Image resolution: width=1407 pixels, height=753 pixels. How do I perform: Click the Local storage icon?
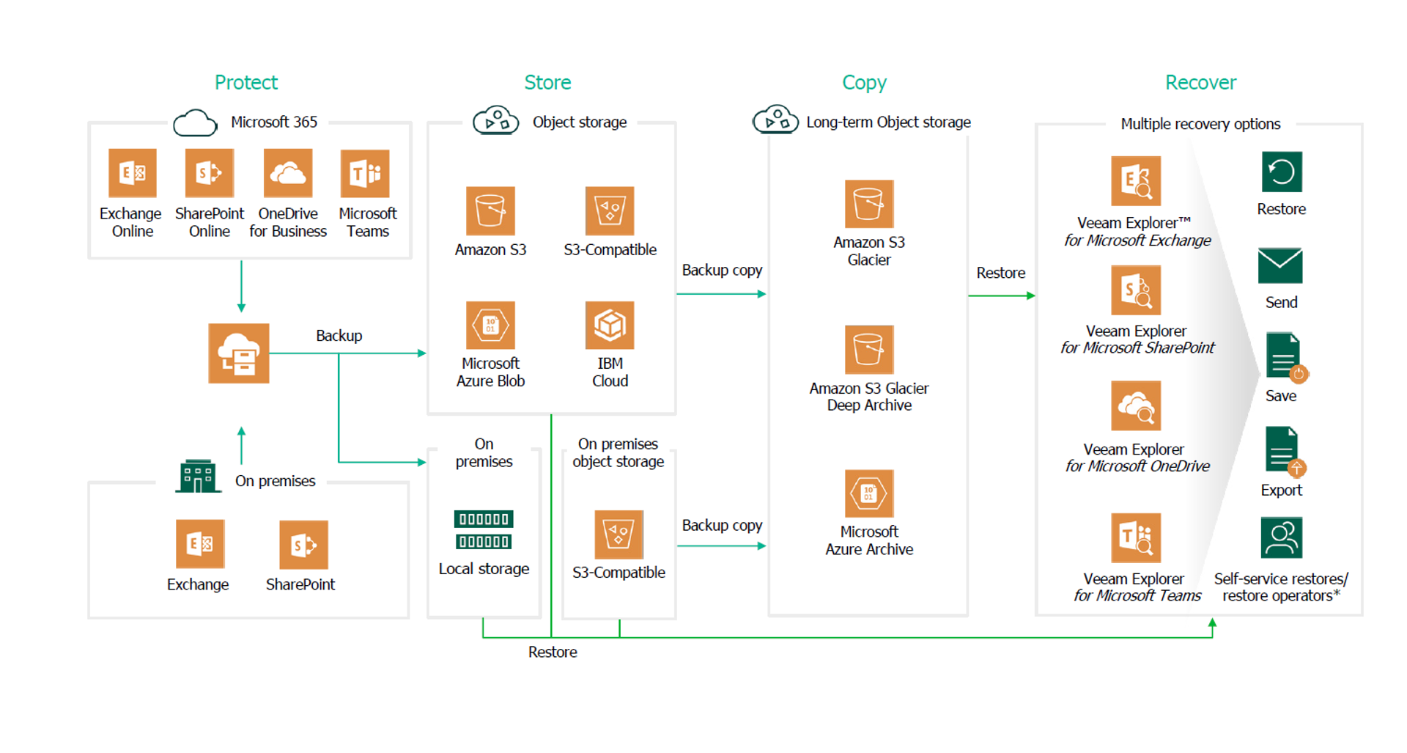click(x=484, y=530)
